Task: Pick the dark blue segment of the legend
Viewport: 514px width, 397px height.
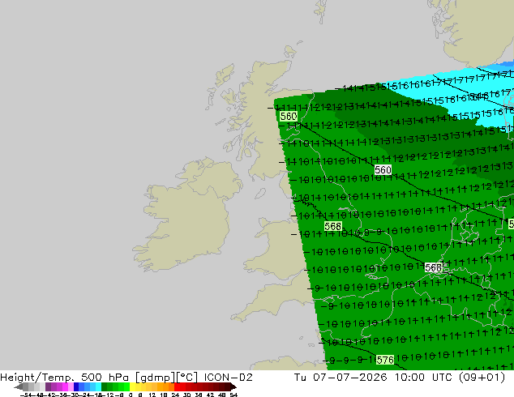Action: point(76,386)
